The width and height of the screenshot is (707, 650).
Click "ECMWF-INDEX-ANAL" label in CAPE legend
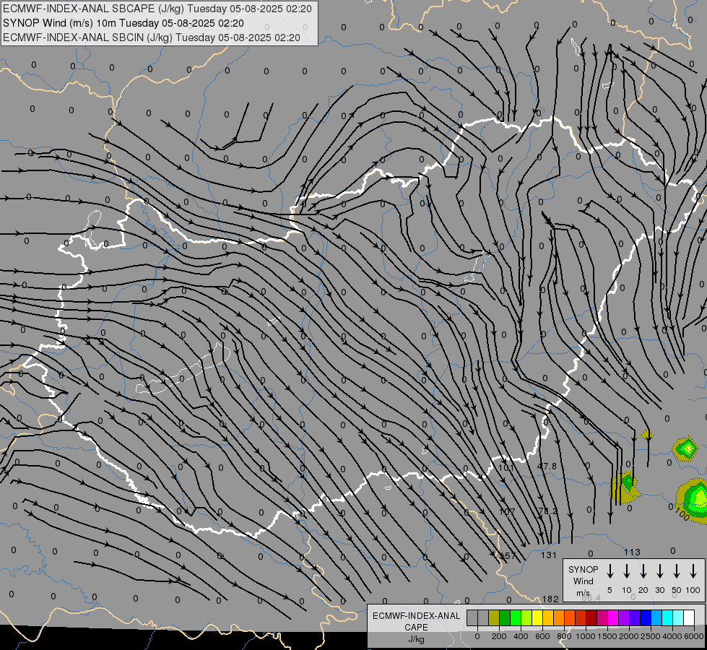click(416, 616)
